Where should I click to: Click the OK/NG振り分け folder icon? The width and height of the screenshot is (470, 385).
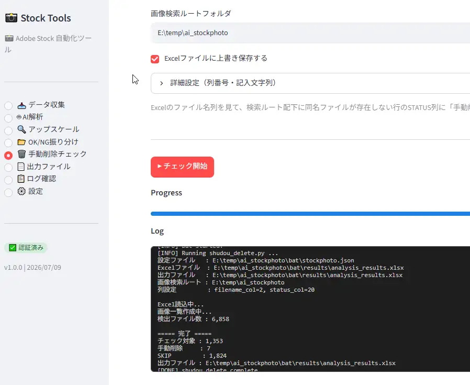tap(21, 142)
